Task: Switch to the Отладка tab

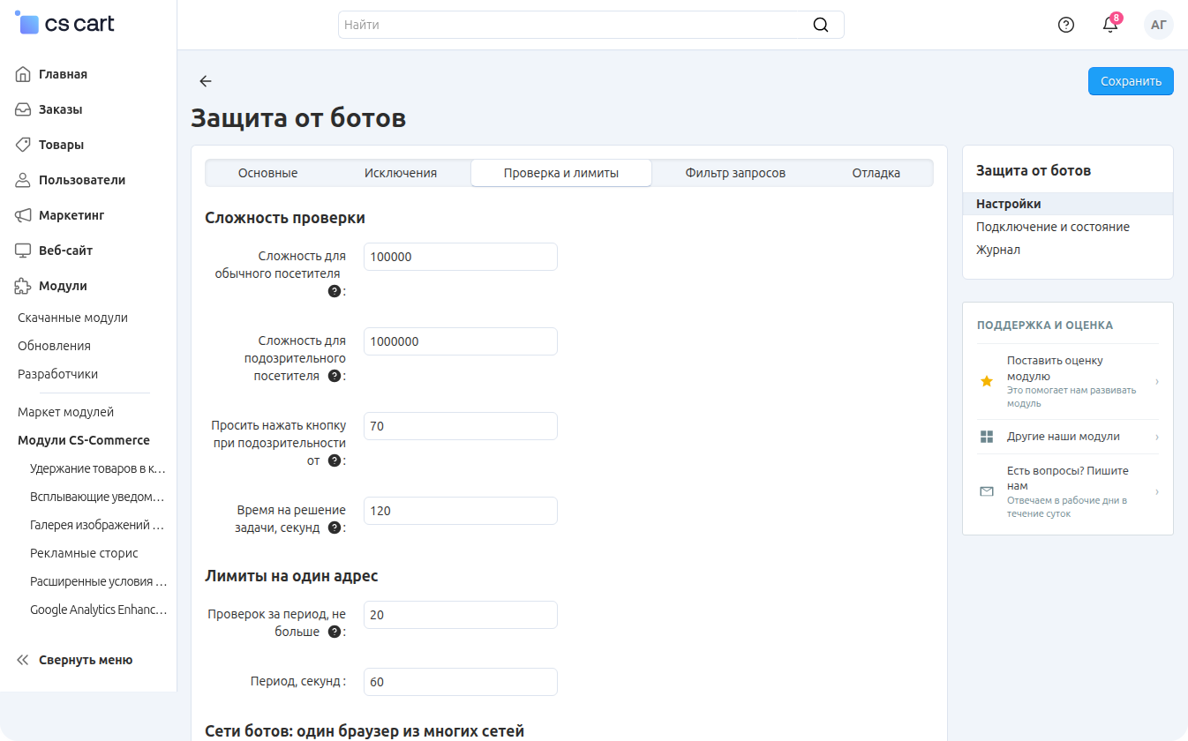Action: coord(876,173)
